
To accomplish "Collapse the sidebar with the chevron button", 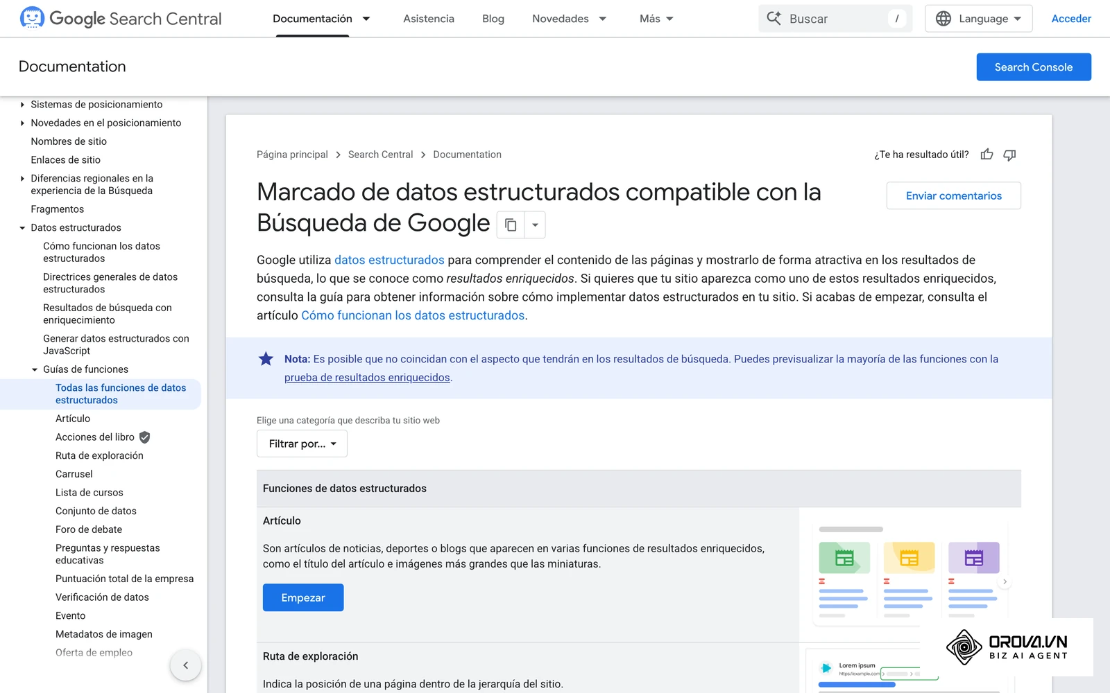I will (x=185, y=665).
